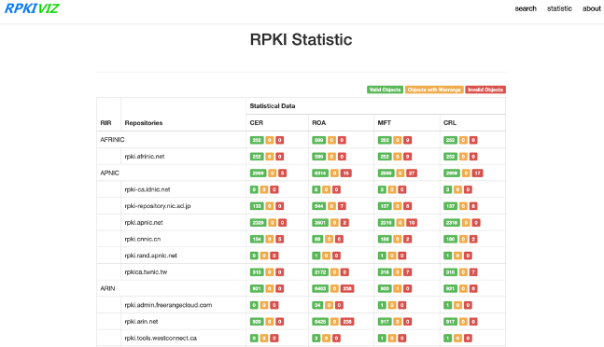Select the rpki.apnic.net repository

click(x=144, y=223)
